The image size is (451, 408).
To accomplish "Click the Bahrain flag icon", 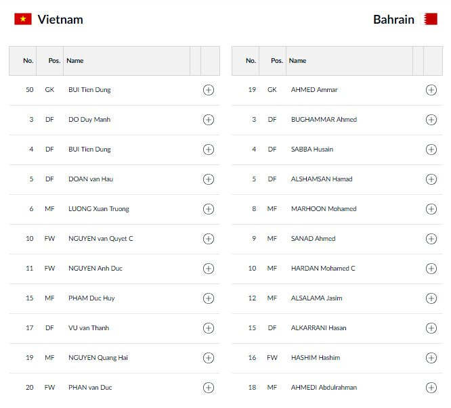I will click(x=430, y=19).
